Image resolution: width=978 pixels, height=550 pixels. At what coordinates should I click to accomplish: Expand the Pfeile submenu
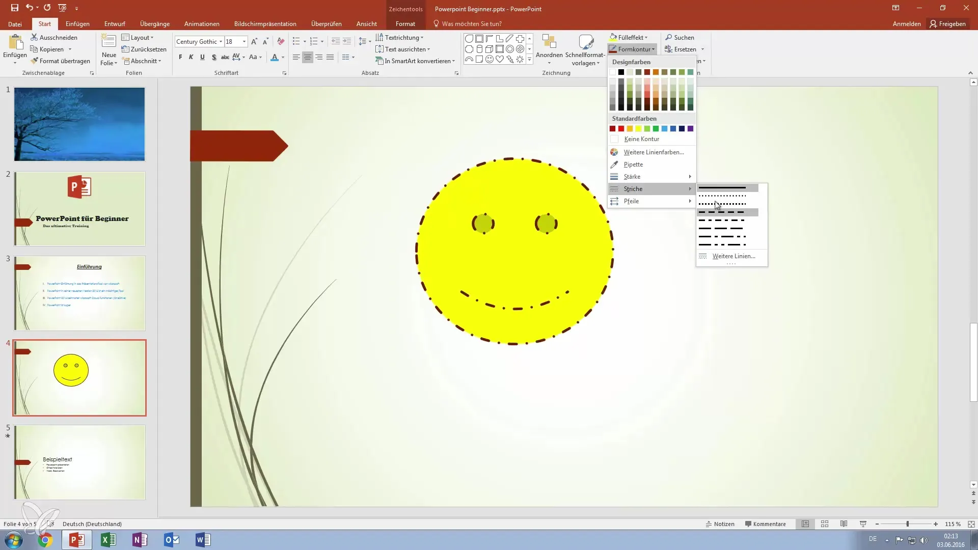click(x=651, y=201)
